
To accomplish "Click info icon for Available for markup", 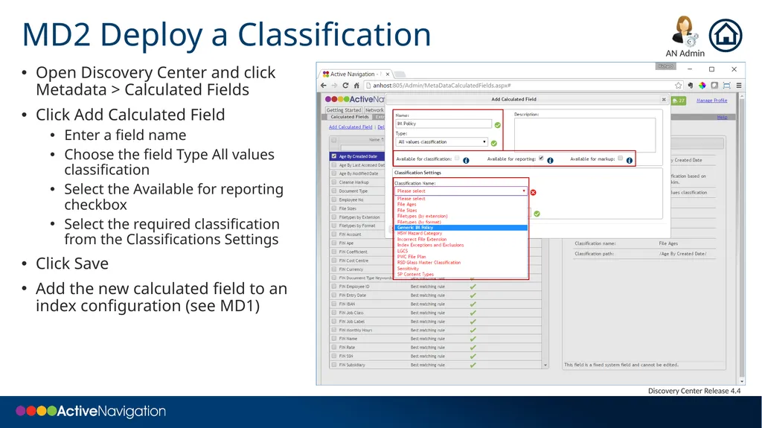I will [x=630, y=161].
